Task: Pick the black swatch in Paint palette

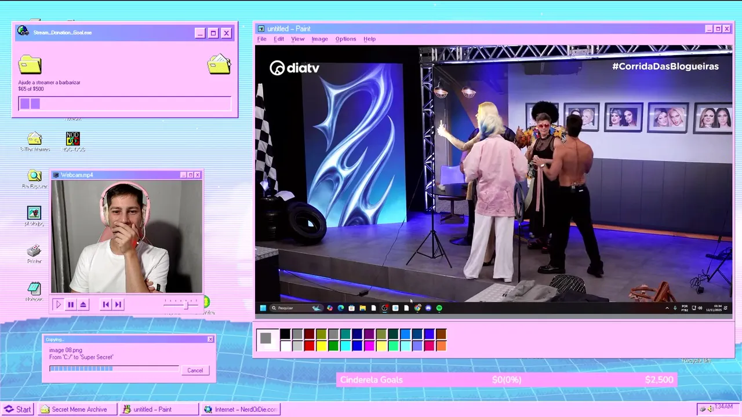Action: (285, 334)
